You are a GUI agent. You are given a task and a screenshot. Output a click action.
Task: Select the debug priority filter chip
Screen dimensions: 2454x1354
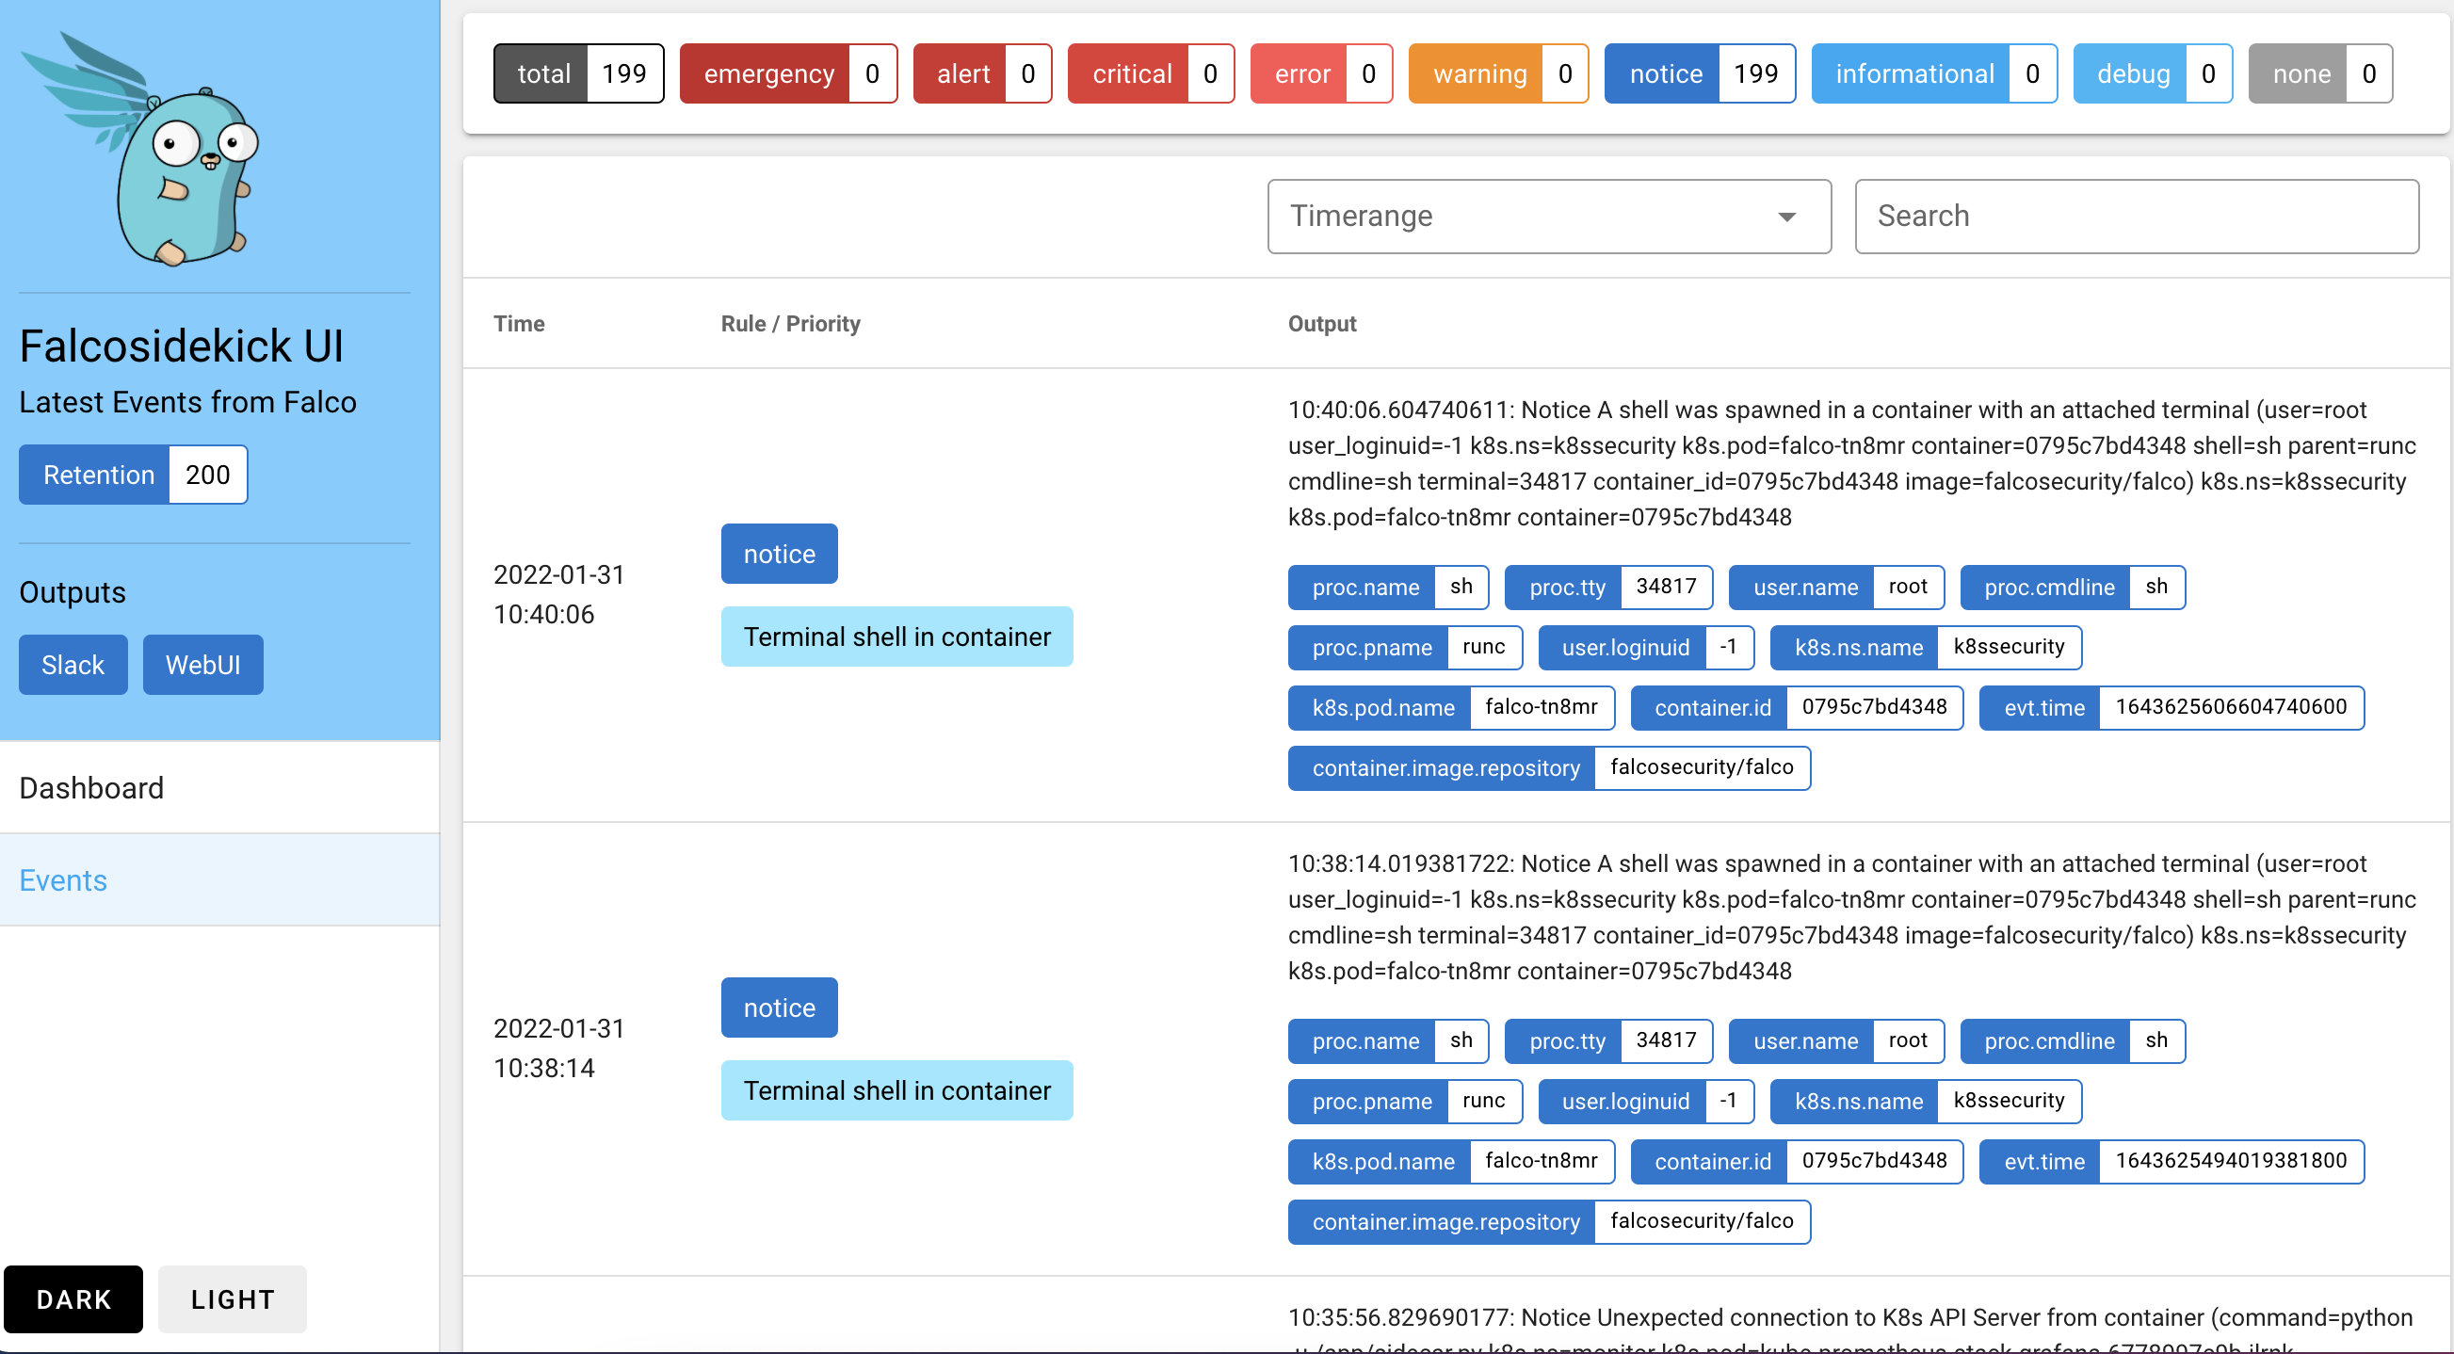[2153, 73]
